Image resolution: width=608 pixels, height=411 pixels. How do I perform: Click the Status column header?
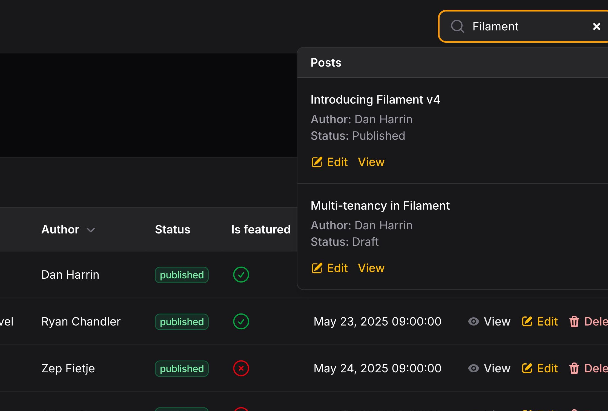[x=173, y=229]
